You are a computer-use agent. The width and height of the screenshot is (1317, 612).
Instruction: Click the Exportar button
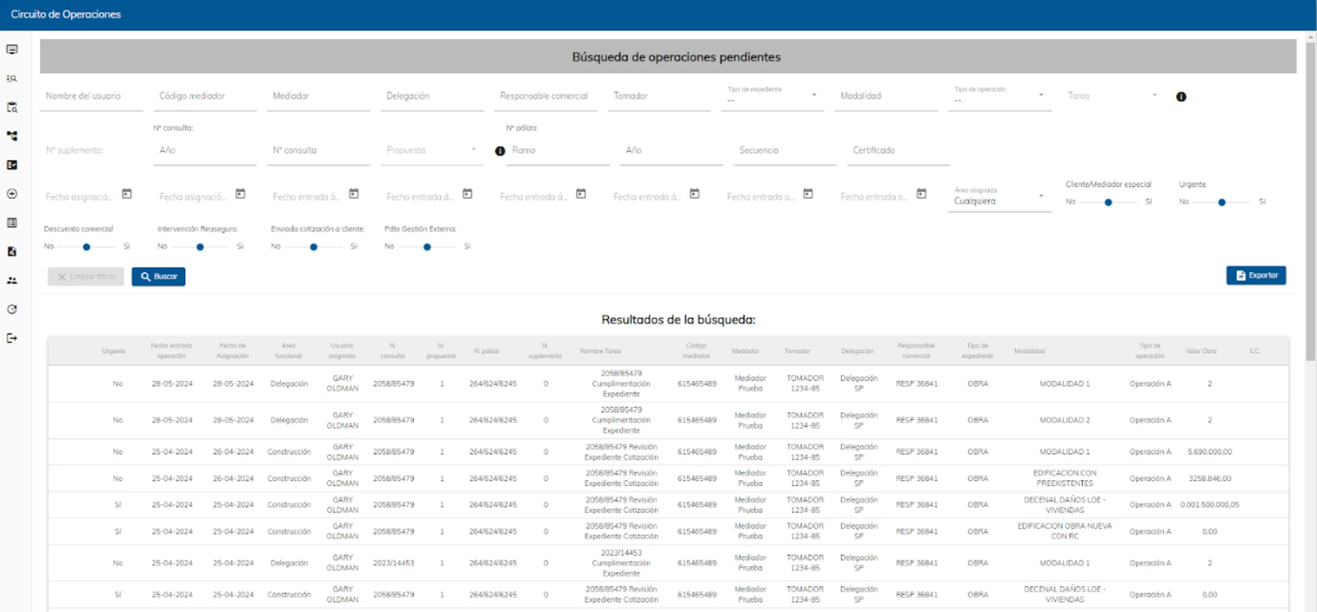point(1256,275)
